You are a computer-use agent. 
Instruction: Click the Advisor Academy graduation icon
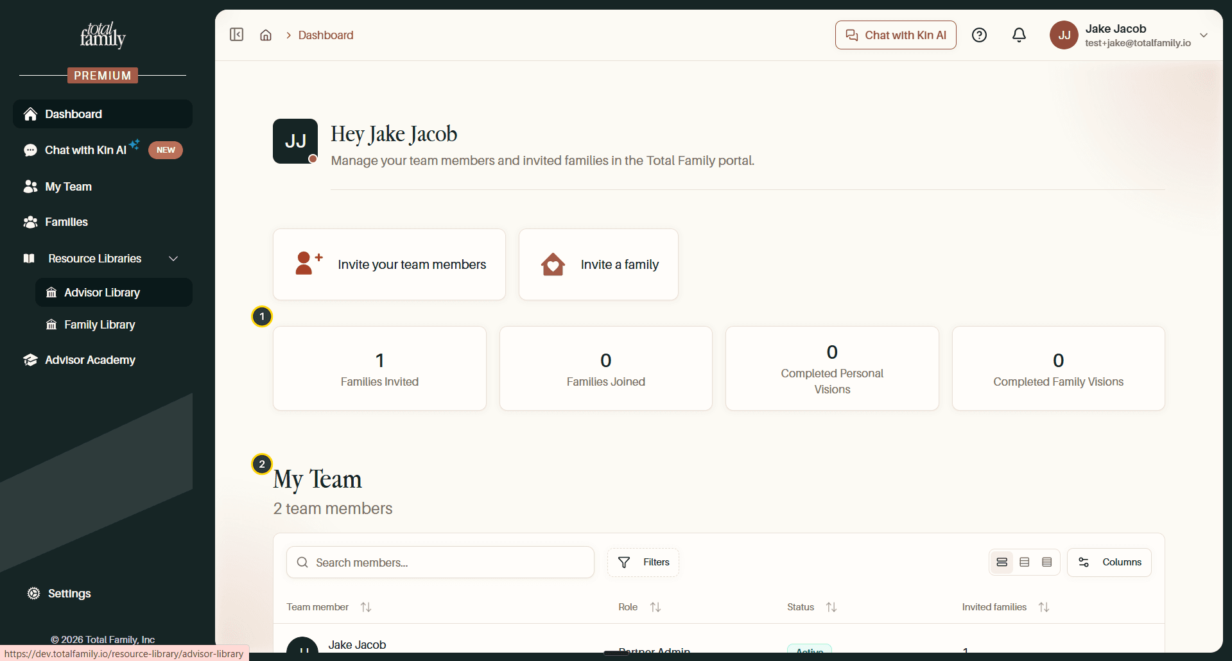coord(30,360)
